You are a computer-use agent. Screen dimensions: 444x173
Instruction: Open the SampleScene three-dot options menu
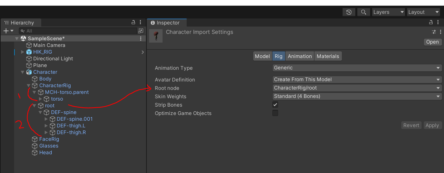141,39
